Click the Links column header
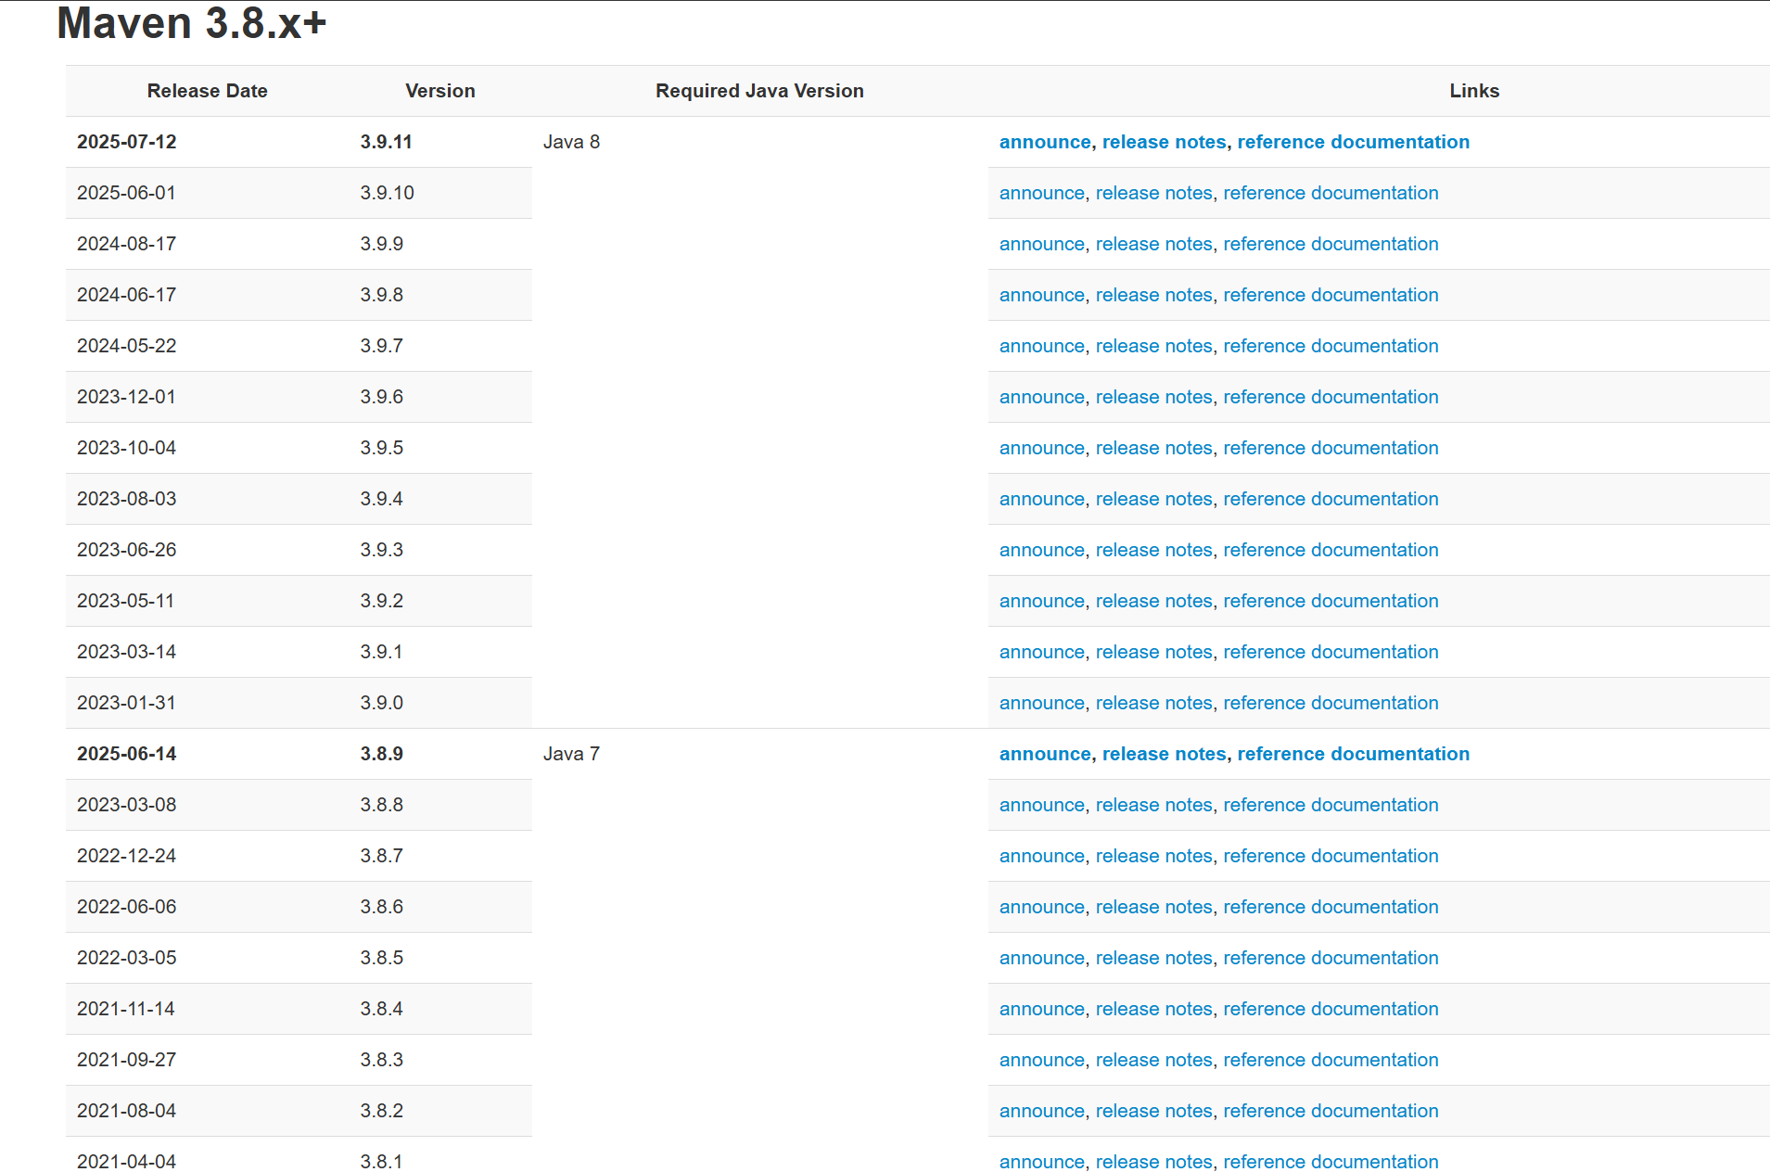This screenshot has height=1172, width=1770. [1474, 91]
